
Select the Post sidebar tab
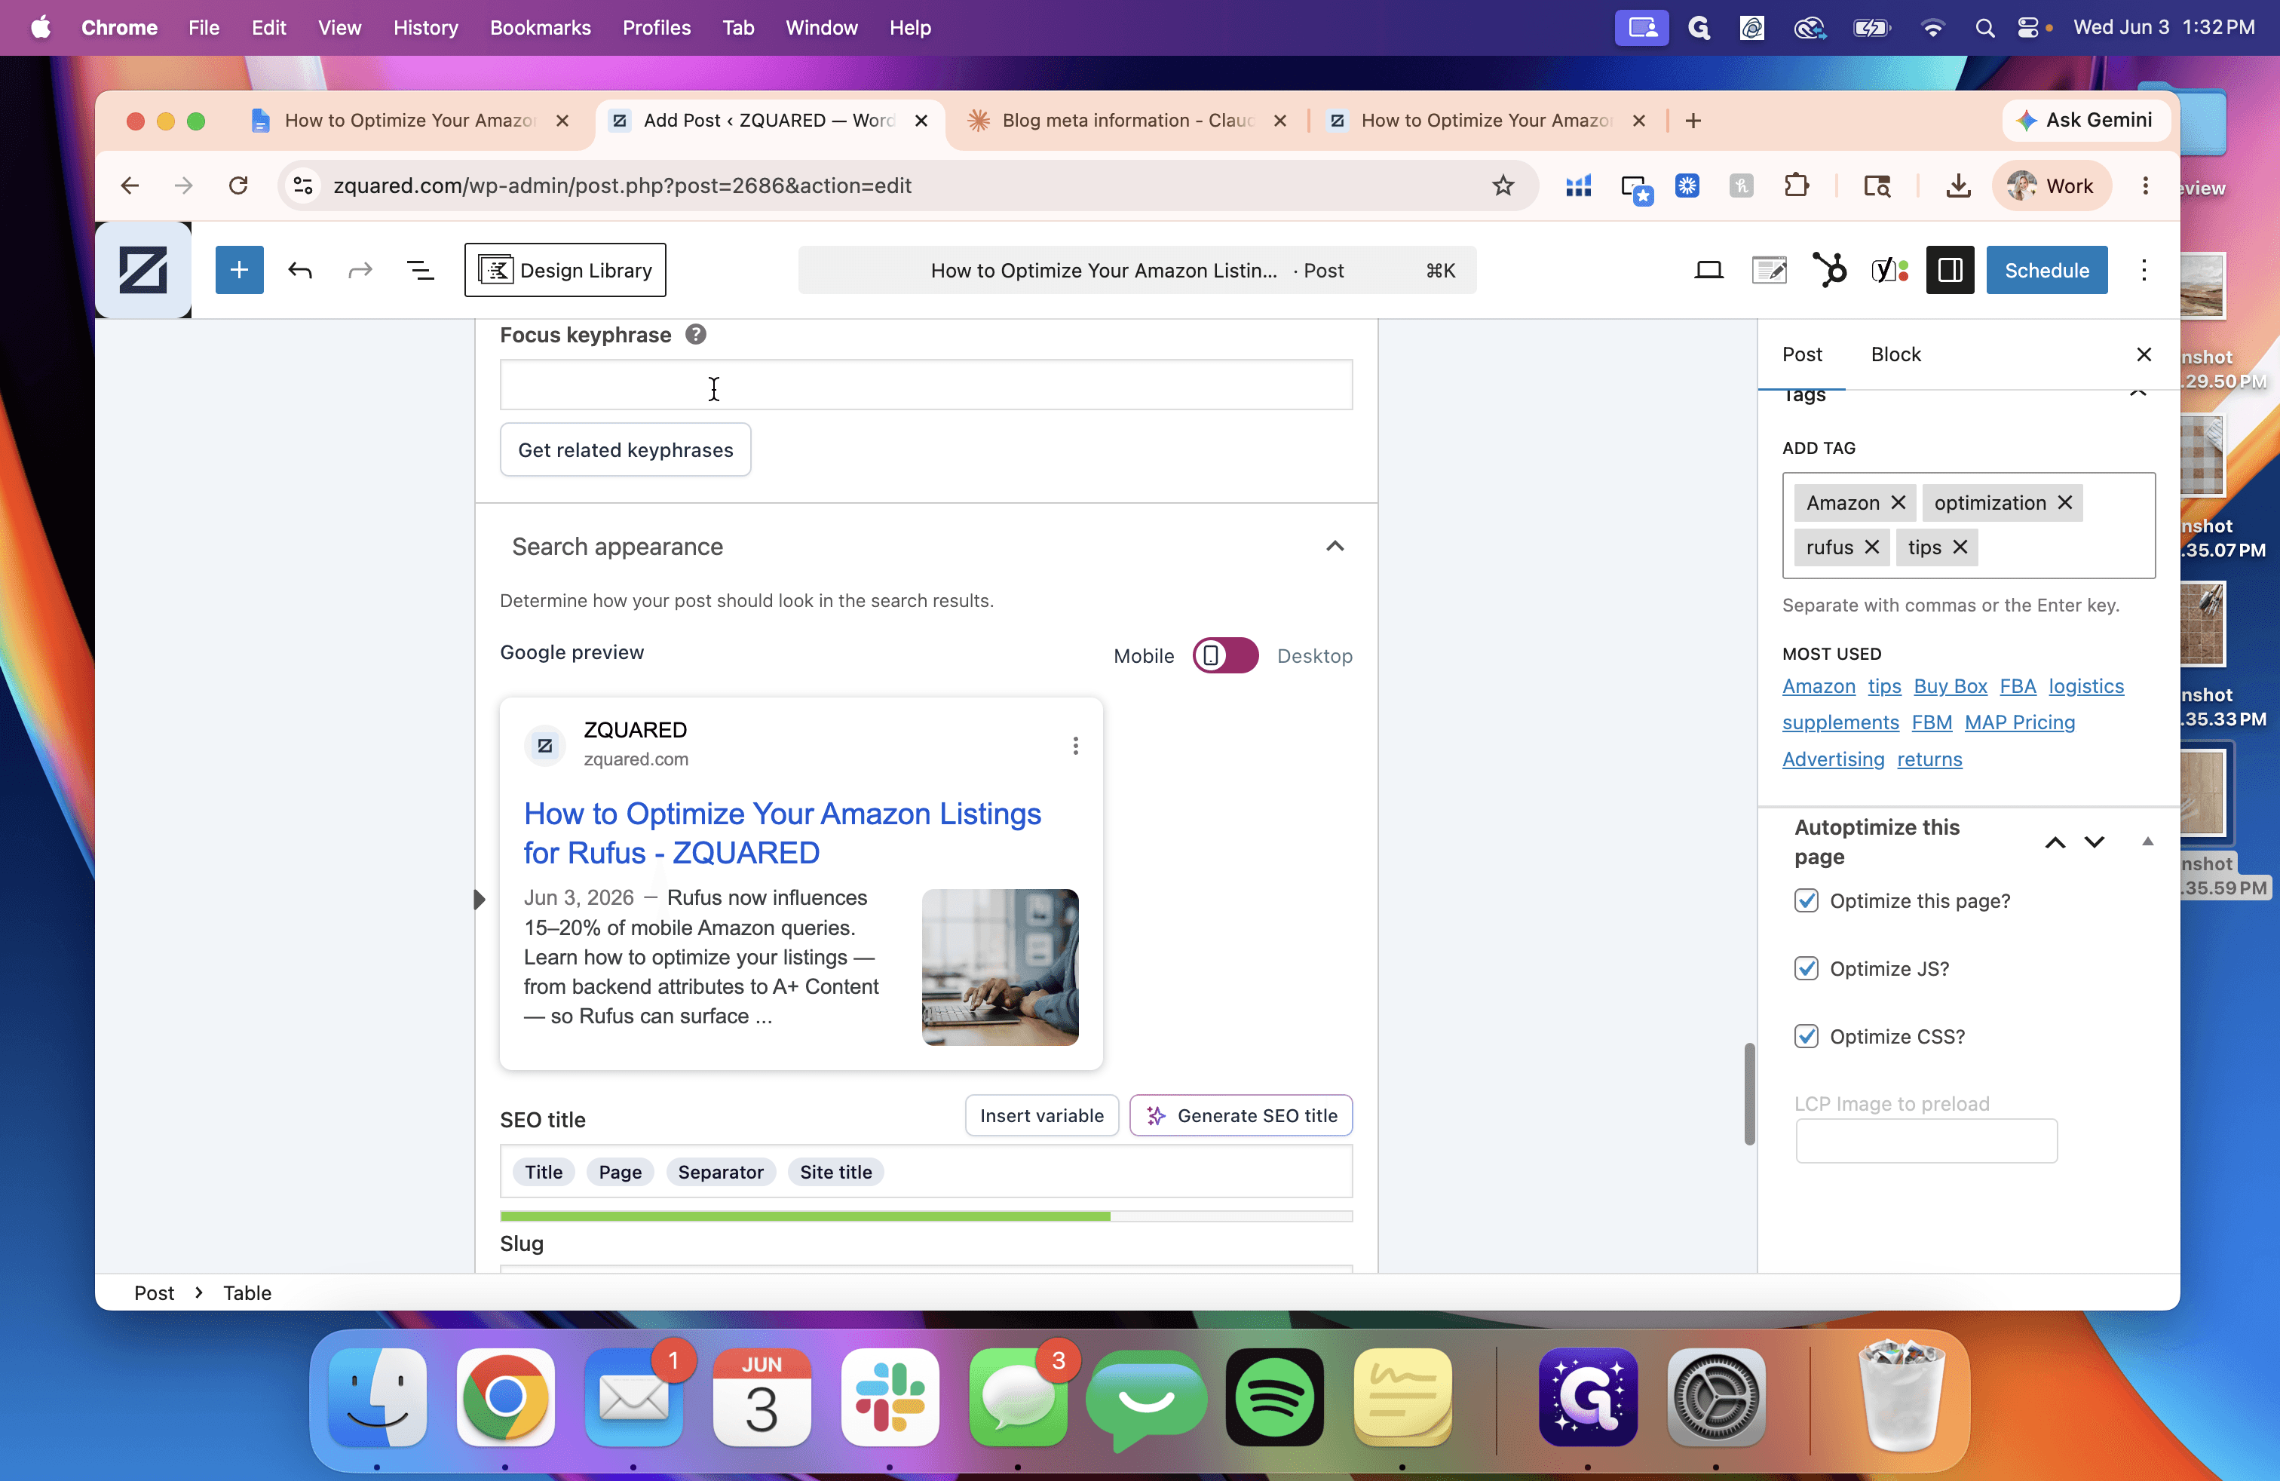click(x=1801, y=354)
